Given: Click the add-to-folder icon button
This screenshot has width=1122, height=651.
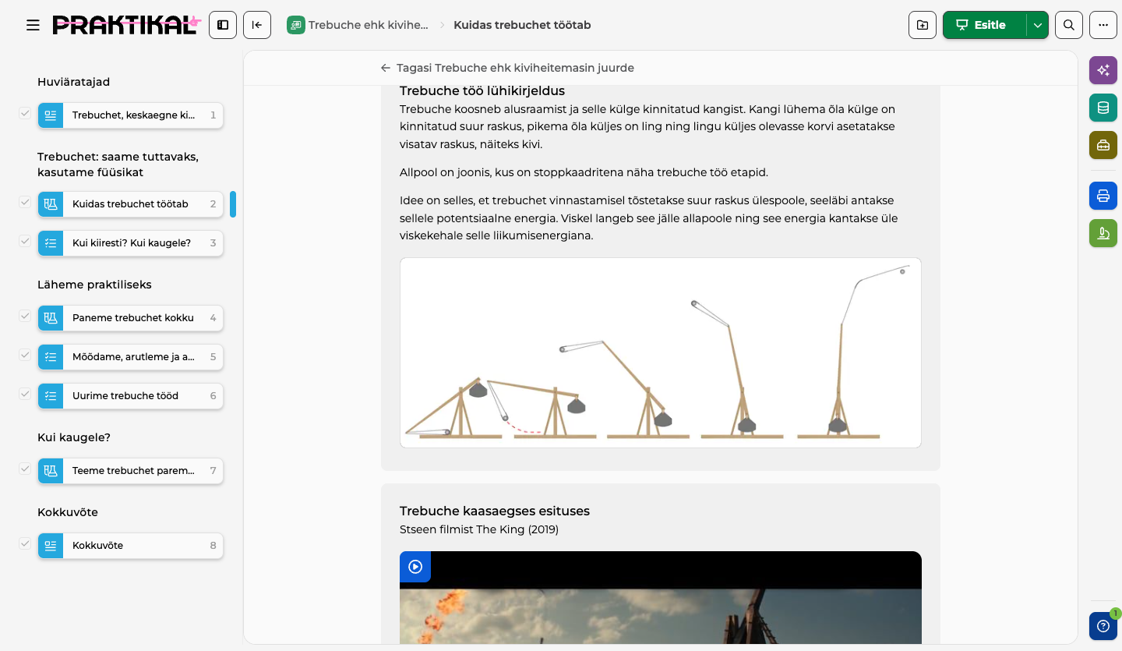Looking at the screenshot, I should [923, 25].
